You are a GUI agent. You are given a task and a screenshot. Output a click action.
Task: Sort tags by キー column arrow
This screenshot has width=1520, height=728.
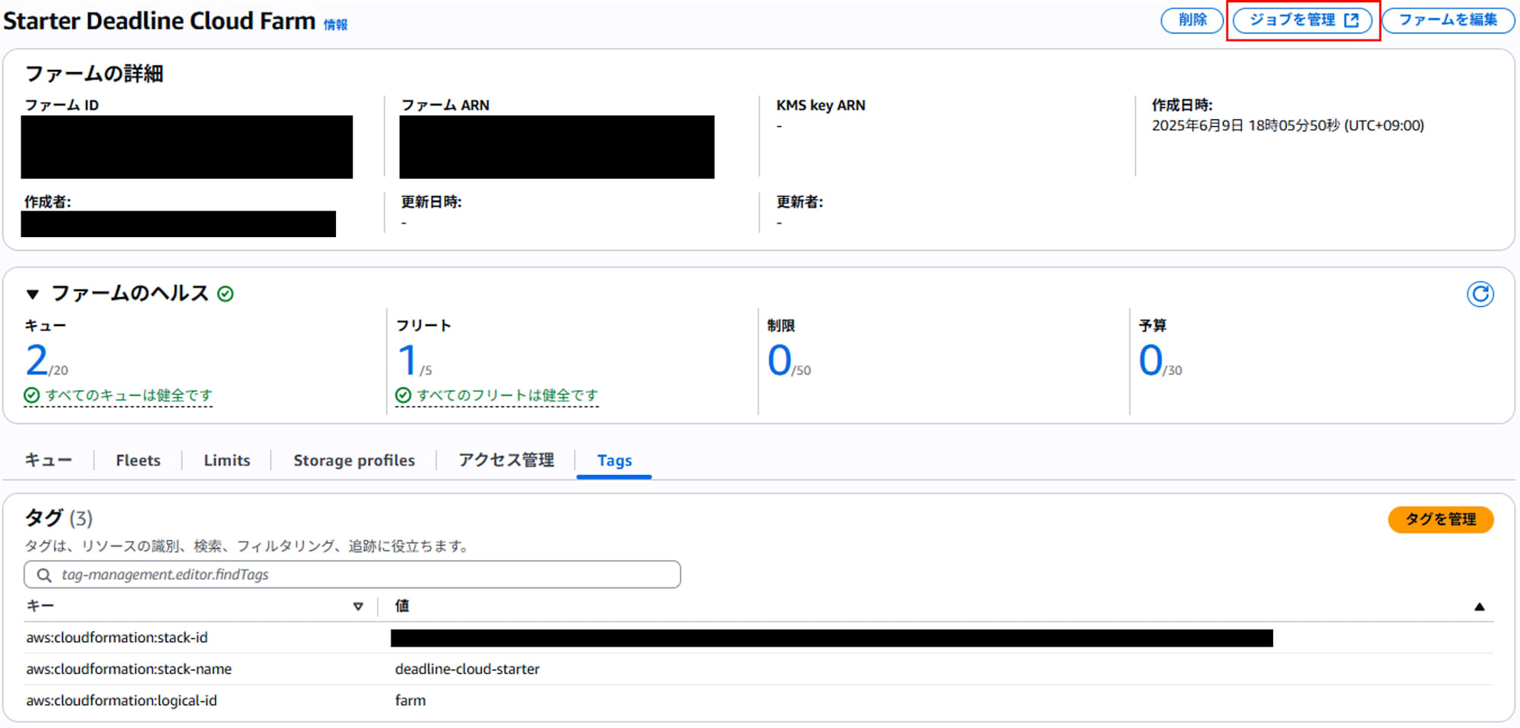click(358, 606)
